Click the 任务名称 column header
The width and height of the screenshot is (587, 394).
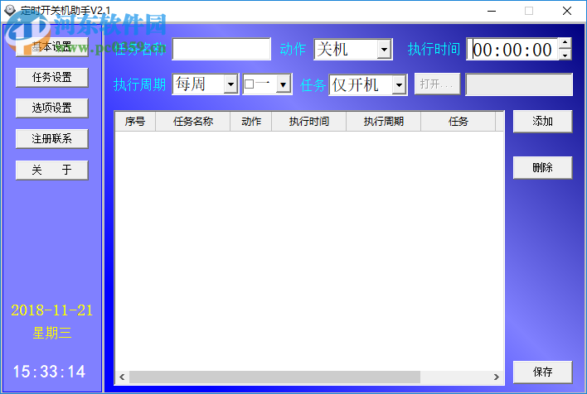point(193,122)
